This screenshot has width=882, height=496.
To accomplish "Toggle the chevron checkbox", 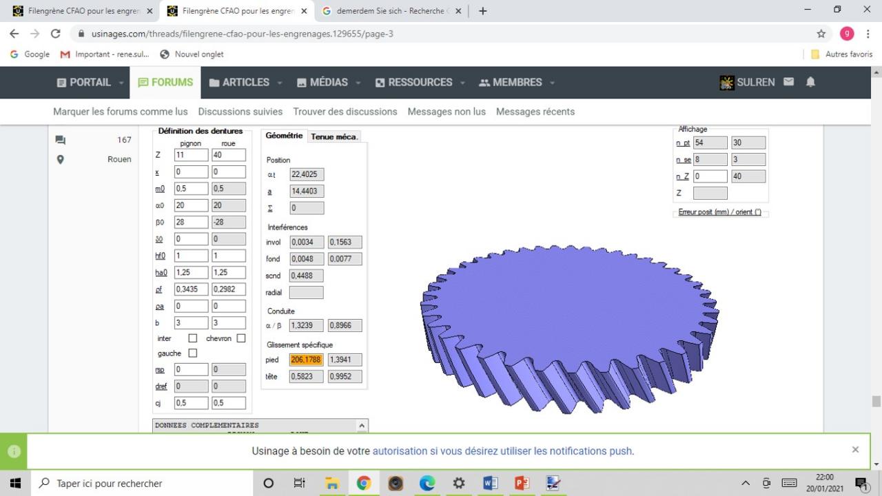I will point(241,338).
